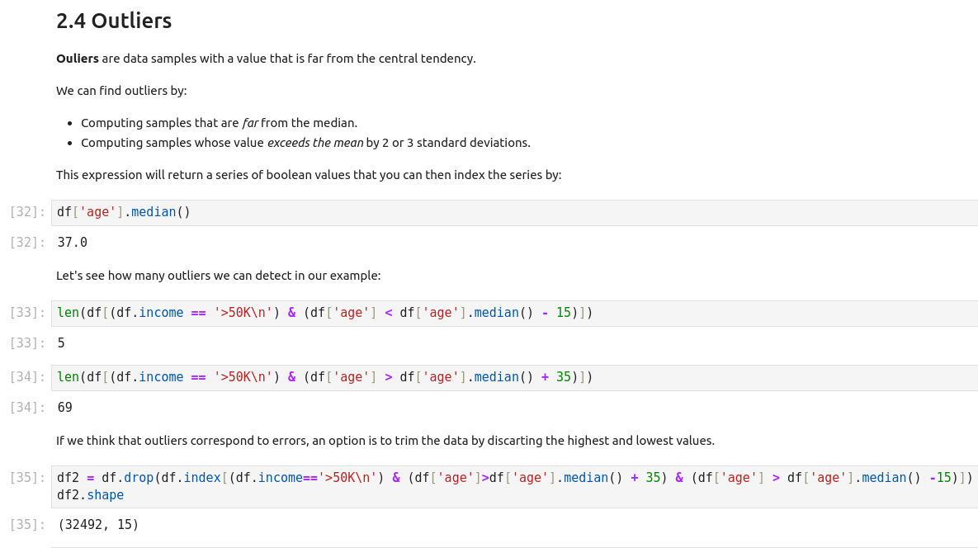978x548 pixels.
Task: Select the input prompt of cell 33
Action: pos(27,313)
